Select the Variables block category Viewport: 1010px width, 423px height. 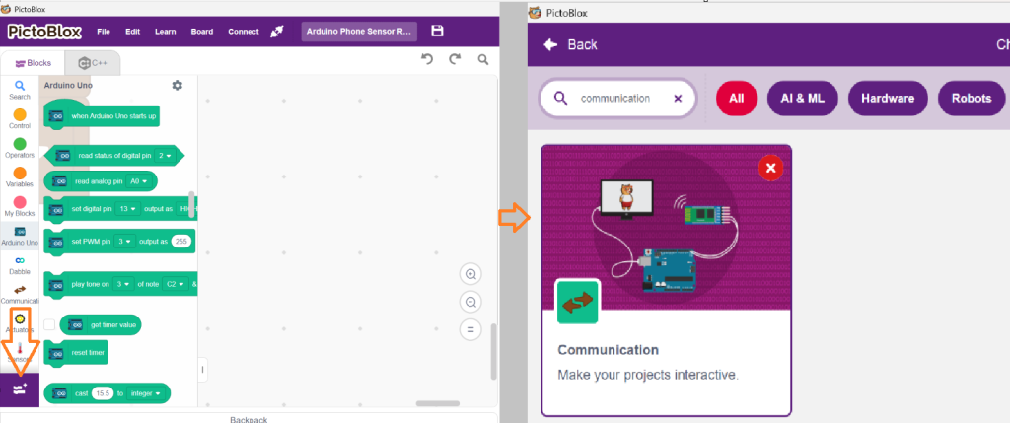click(20, 177)
